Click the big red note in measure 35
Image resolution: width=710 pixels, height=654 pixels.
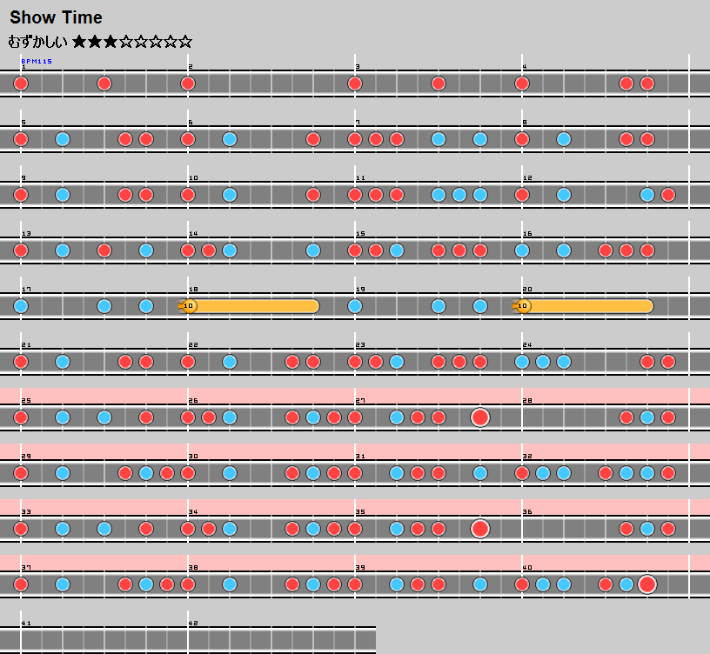point(480,529)
